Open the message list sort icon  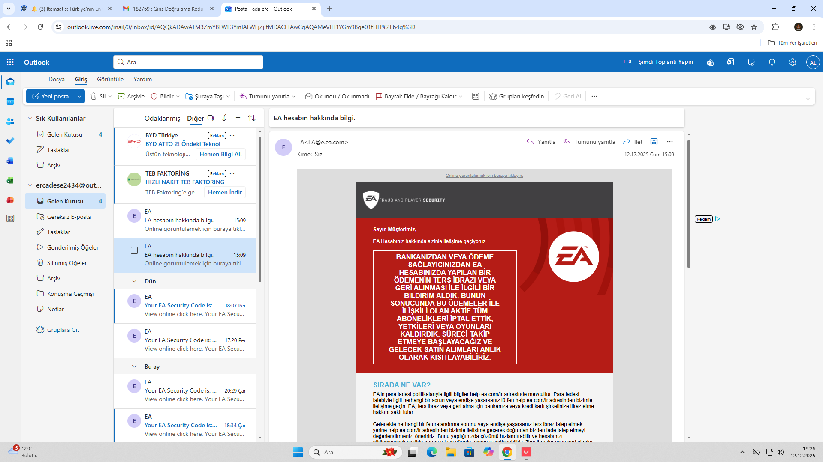pyautogui.click(x=252, y=118)
